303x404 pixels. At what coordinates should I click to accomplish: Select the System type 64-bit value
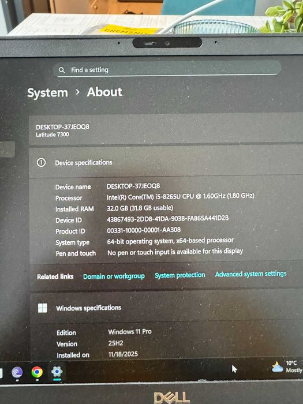(x=170, y=241)
